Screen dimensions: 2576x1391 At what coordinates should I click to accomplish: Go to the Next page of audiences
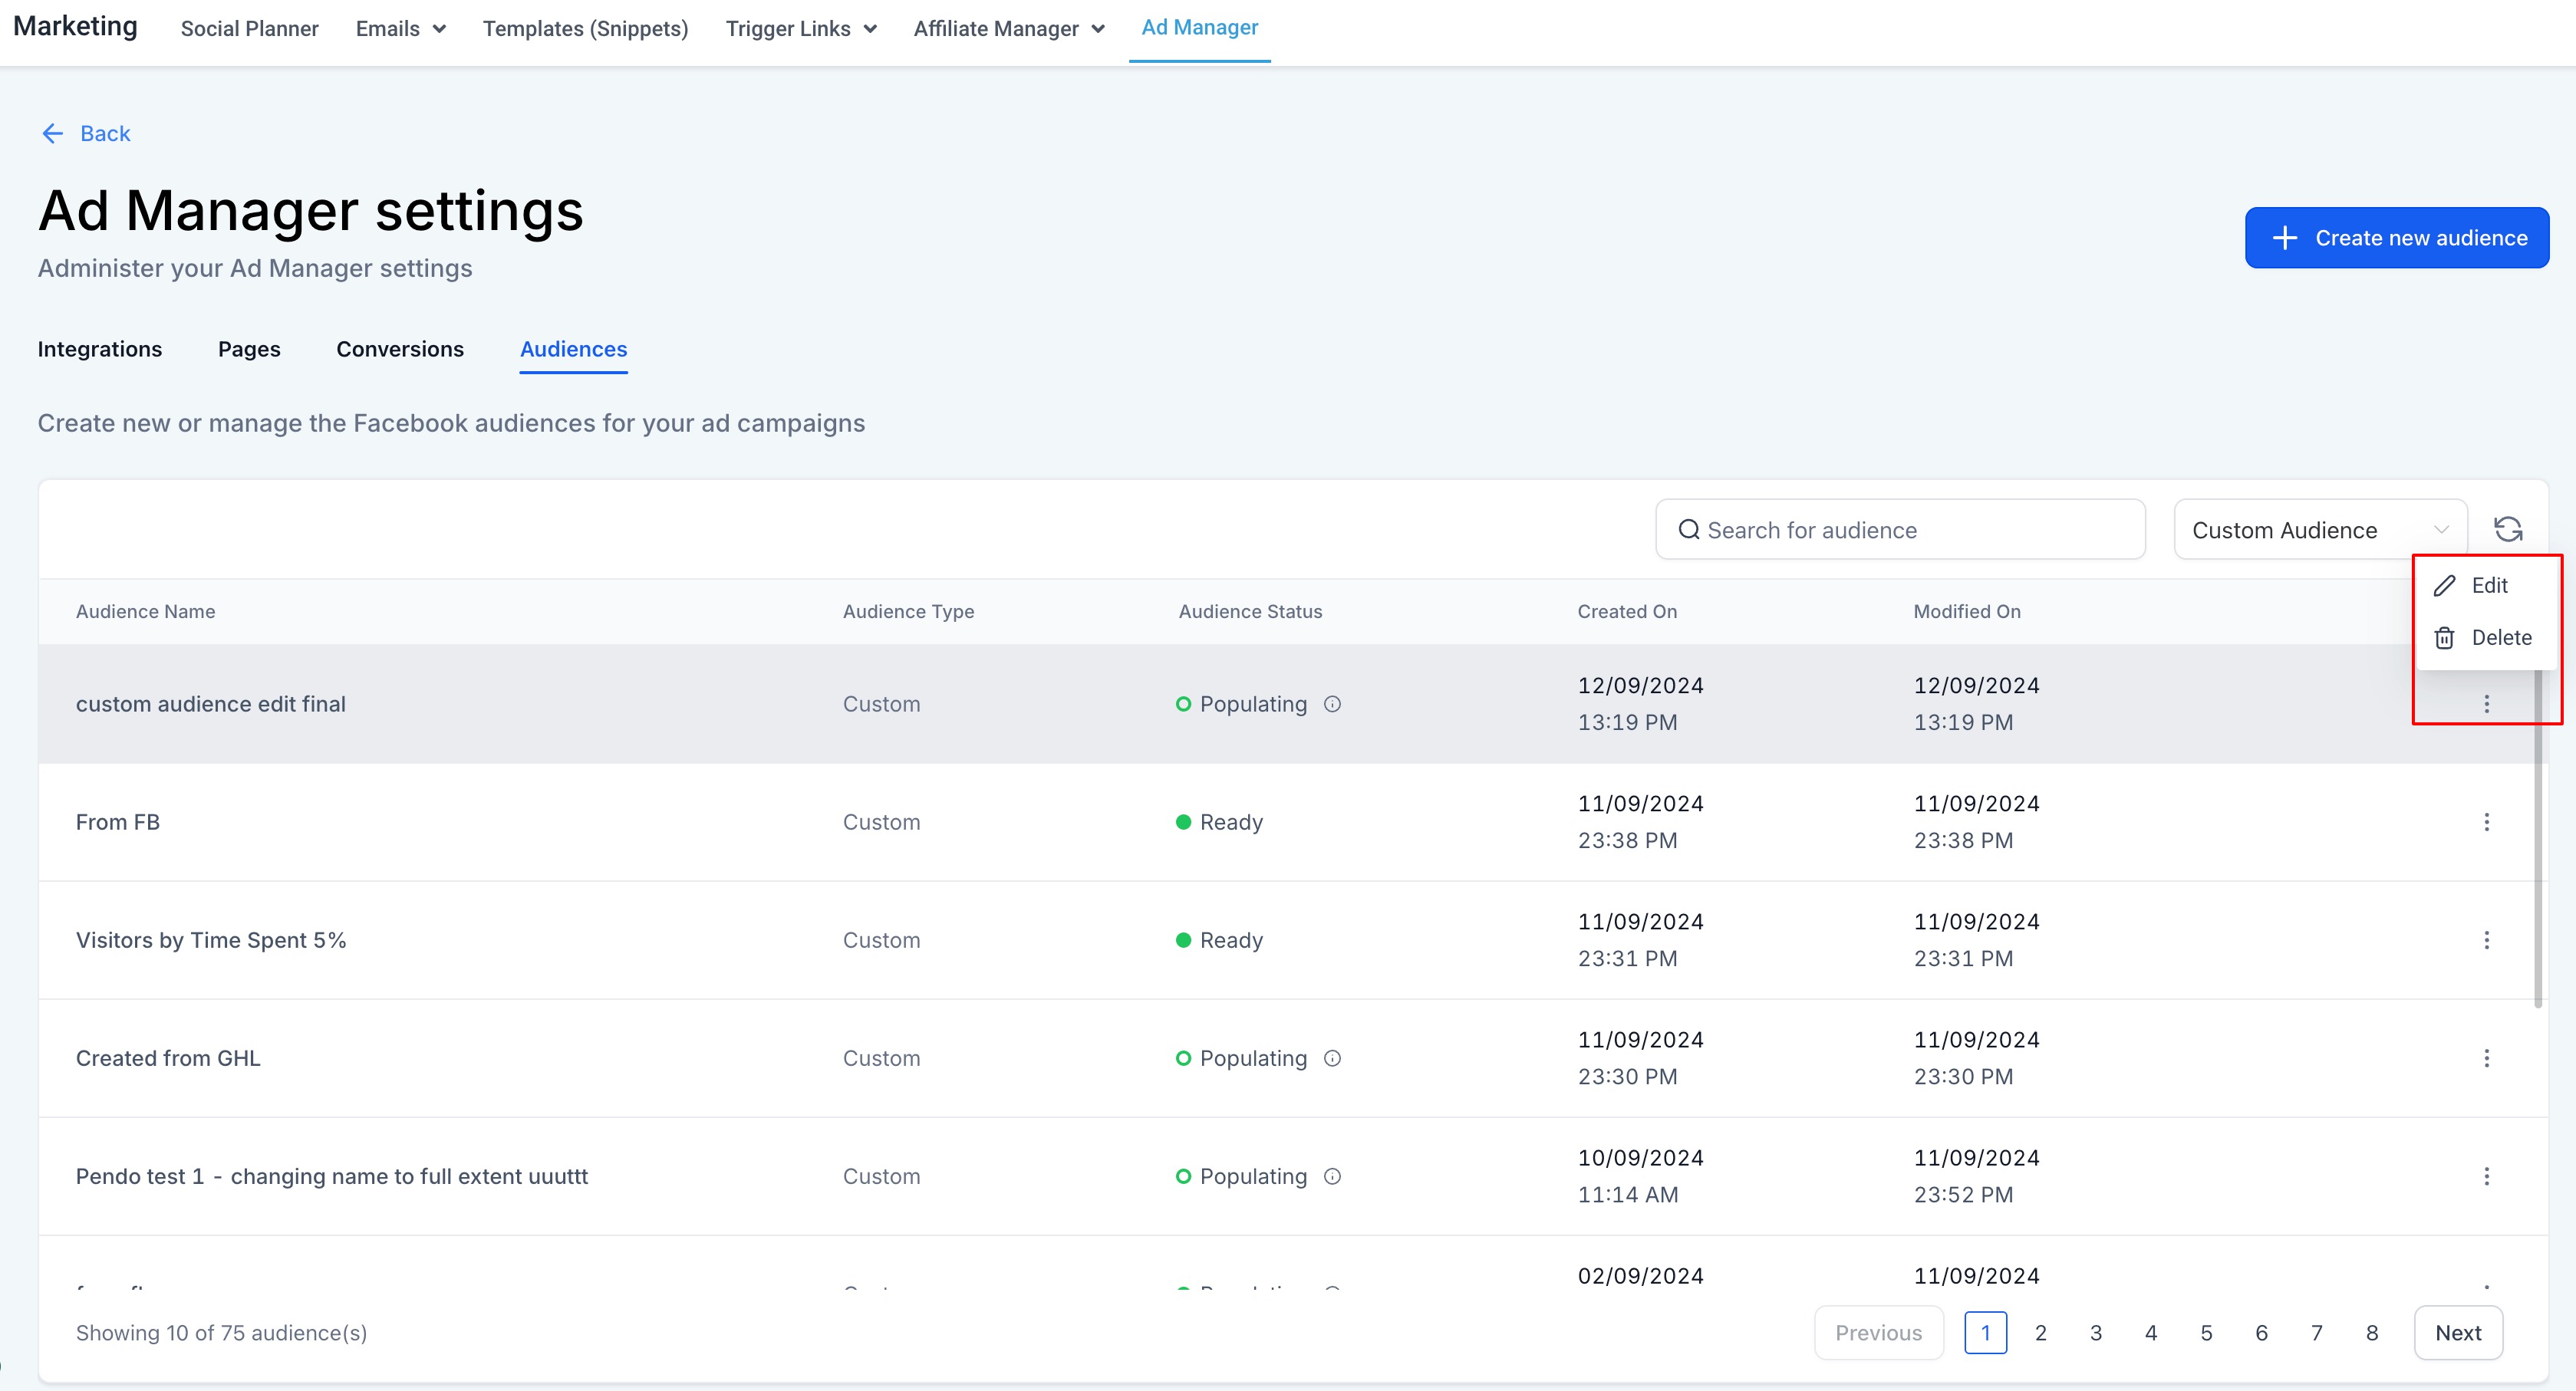pos(2457,1332)
